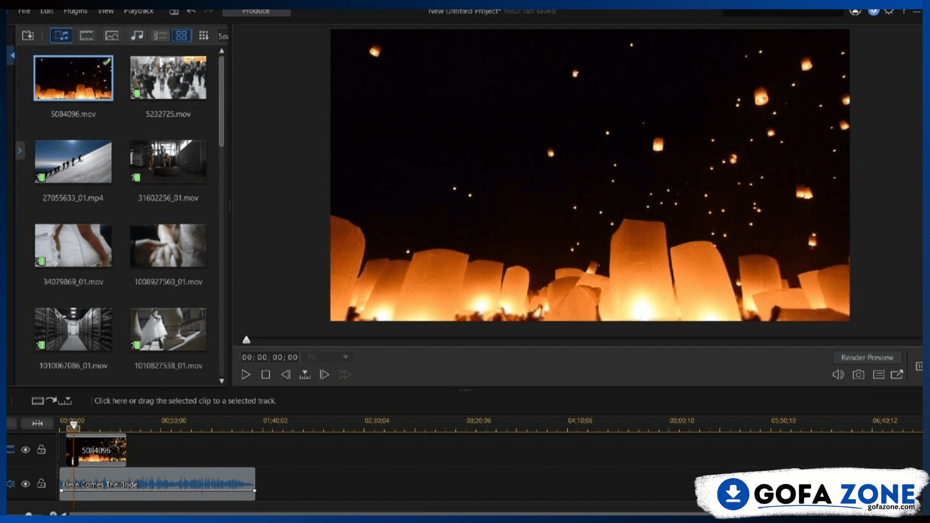Click the 01;40;02 mark on the timeline ruler
Image resolution: width=930 pixels, height=523 pixels.
point(275,420)
